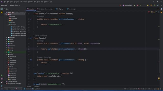Image resolution: width=163 pixels, height=91 pixels.
Task: Click the Search Everywhere magnifier icon
Action: [158, 5]
